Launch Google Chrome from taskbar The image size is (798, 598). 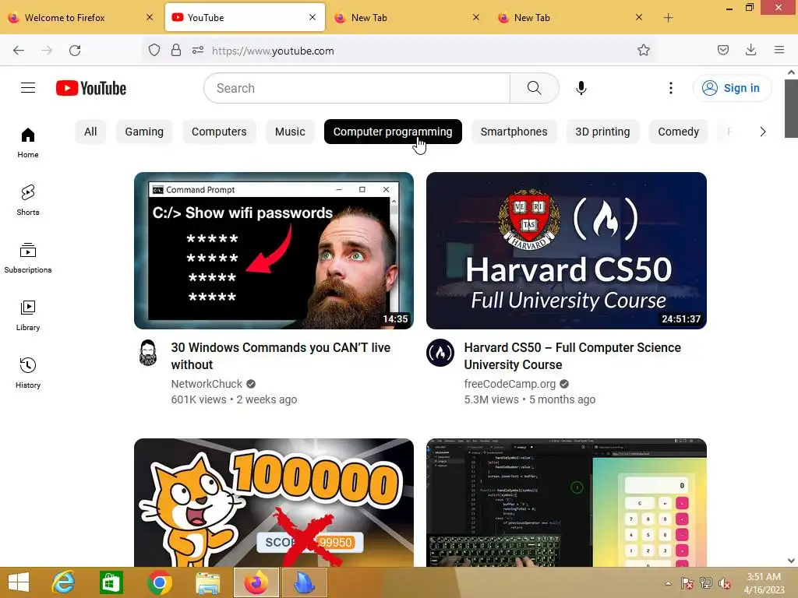(x=159, y=582)
